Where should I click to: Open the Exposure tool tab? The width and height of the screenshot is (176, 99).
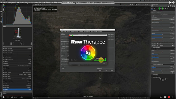152,8
